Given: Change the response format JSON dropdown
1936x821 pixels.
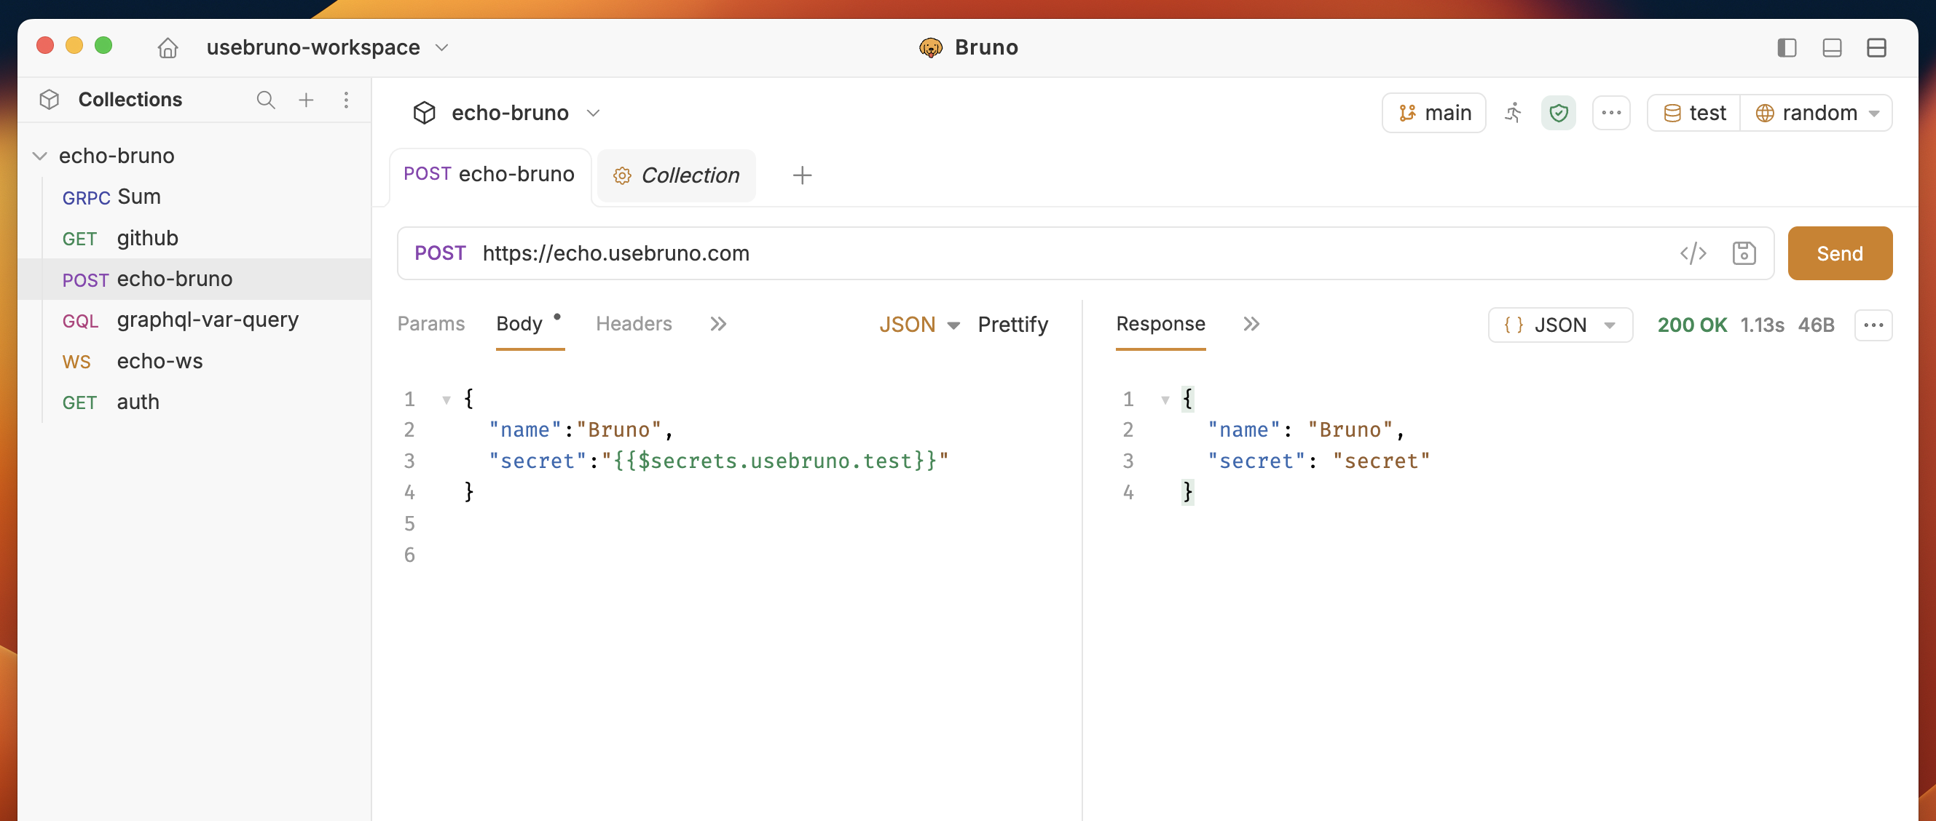Looking at the screenshot, I should coord(1559,325).
